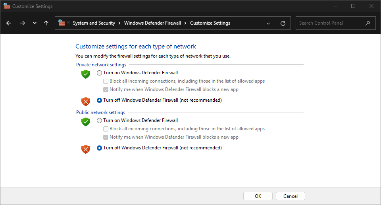Click the search magnifier icon
This screenshot has width=381, height=205.
click(368, 23)
